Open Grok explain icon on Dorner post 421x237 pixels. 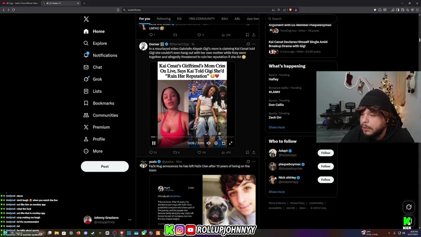248,44
